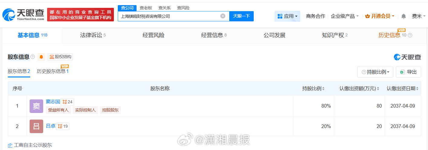This screenshot has height=150, width=428.
Task: Select 经营信息 tab
Action: coord(214,35)
